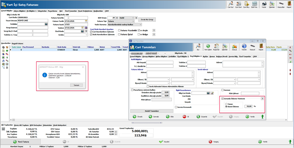Enable the Fatura Yazdırıldı checkbox
294x148 pixels.
coord(119,30)
